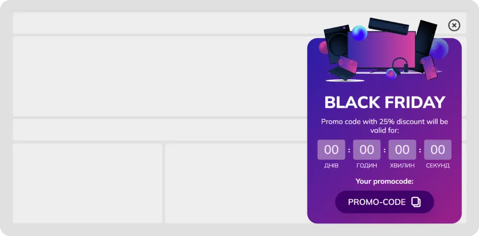479x236 pixels.
Task: Click the 25% discount promo text
Action: coord(385,126)
